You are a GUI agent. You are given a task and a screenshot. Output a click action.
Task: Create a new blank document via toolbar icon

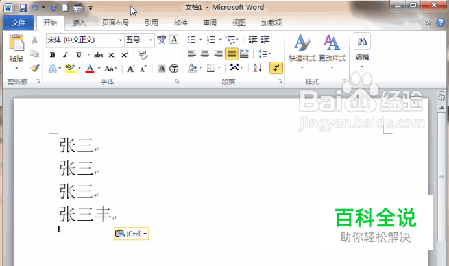66,8
